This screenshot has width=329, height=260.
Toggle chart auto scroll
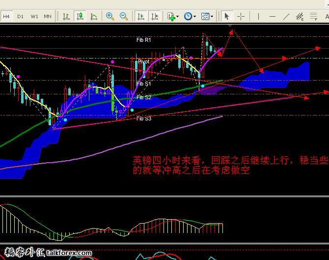click(141, 16)
